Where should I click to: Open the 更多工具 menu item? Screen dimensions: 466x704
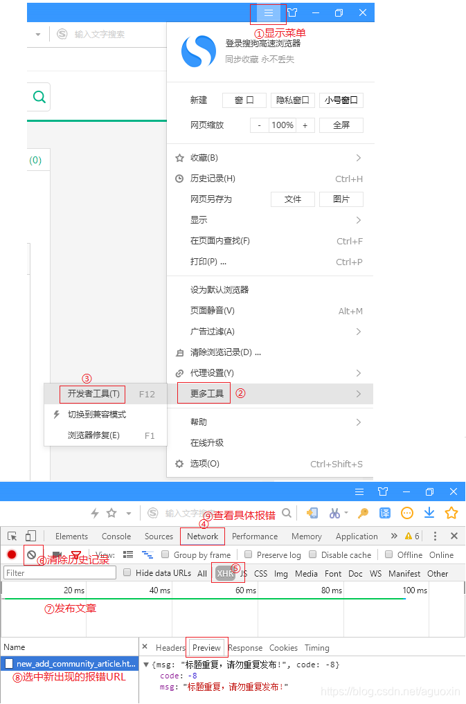pyautogui.click(x=270, y=394)
